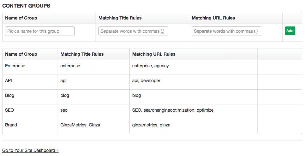
Task: Select the Blog group name cell
Action: [30, 97]
